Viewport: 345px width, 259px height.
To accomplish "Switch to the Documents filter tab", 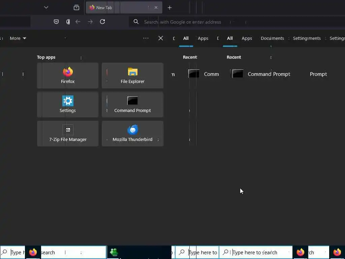I will coord(272,38).
